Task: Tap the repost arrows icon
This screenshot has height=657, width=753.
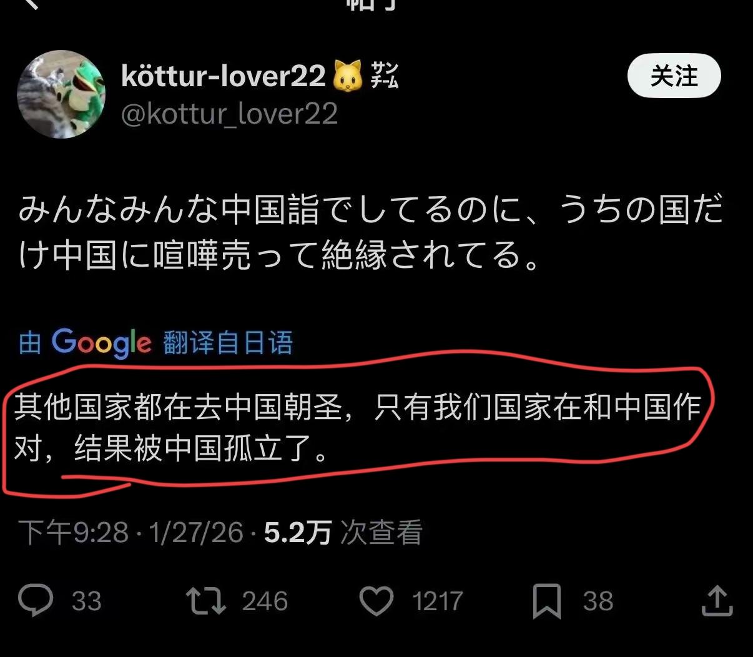Action: coord(206,600)
